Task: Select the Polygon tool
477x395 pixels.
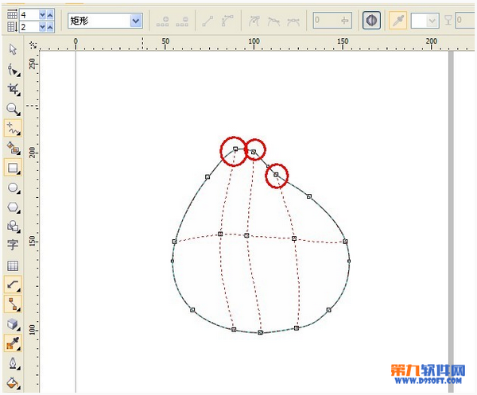Action: (x=13, y=207)
